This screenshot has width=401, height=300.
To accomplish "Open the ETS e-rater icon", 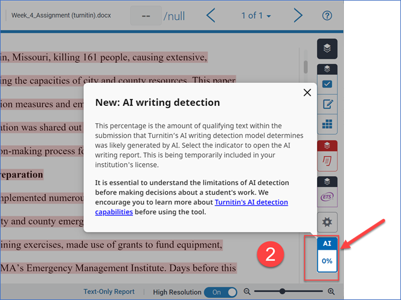I will point(327,197).
